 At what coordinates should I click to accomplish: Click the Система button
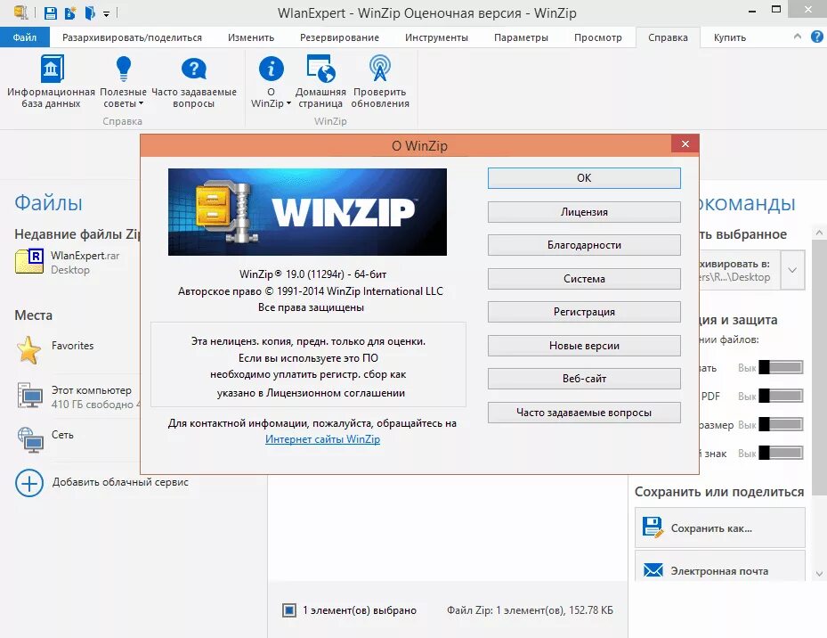tap(584, 279)
